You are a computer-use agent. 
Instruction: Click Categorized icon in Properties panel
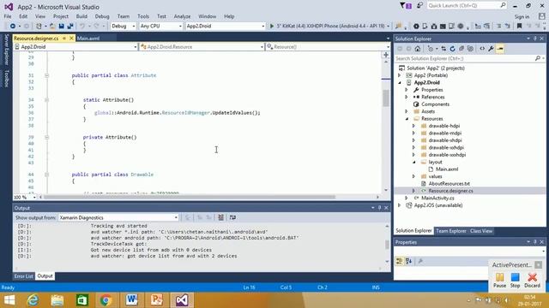(400, 261)
